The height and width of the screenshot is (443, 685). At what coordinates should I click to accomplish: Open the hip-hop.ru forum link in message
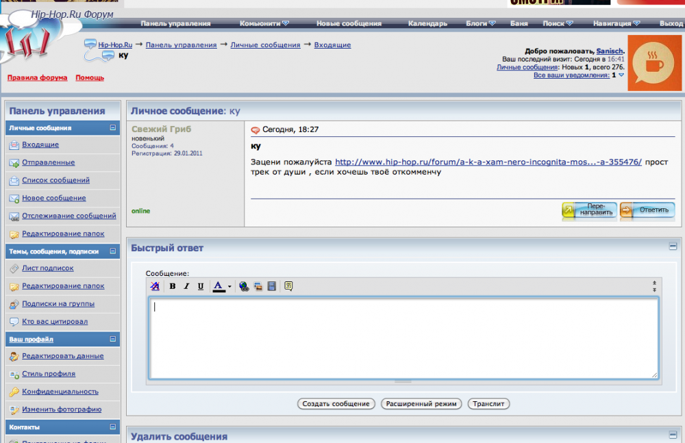click(488, 162)
